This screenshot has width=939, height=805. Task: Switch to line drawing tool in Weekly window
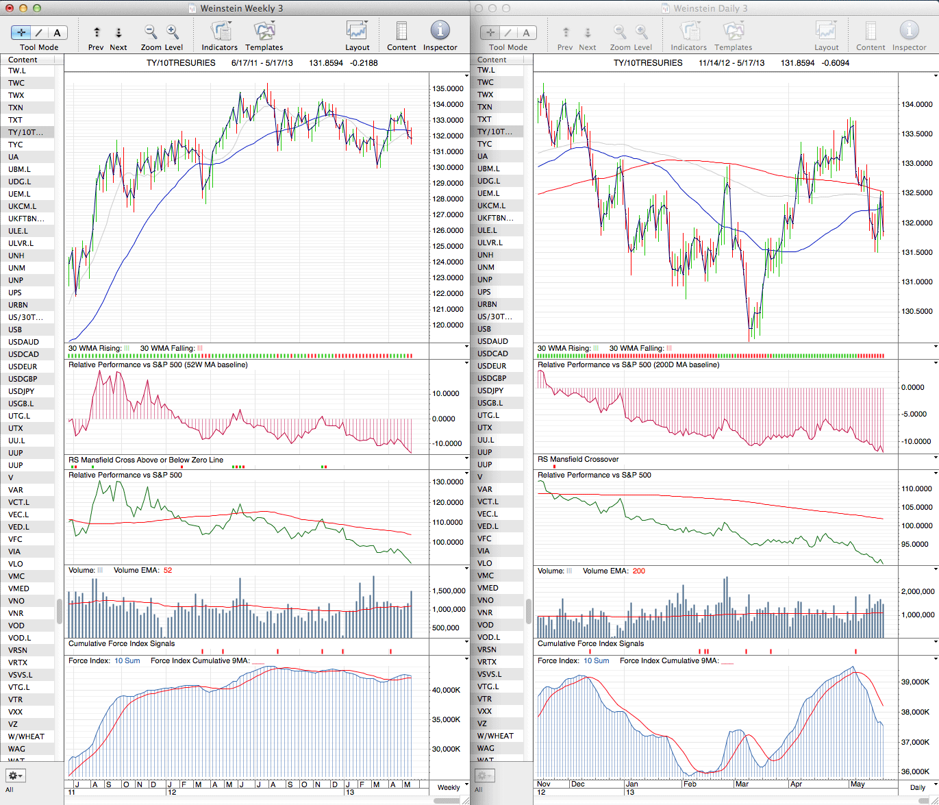point(39,33)
